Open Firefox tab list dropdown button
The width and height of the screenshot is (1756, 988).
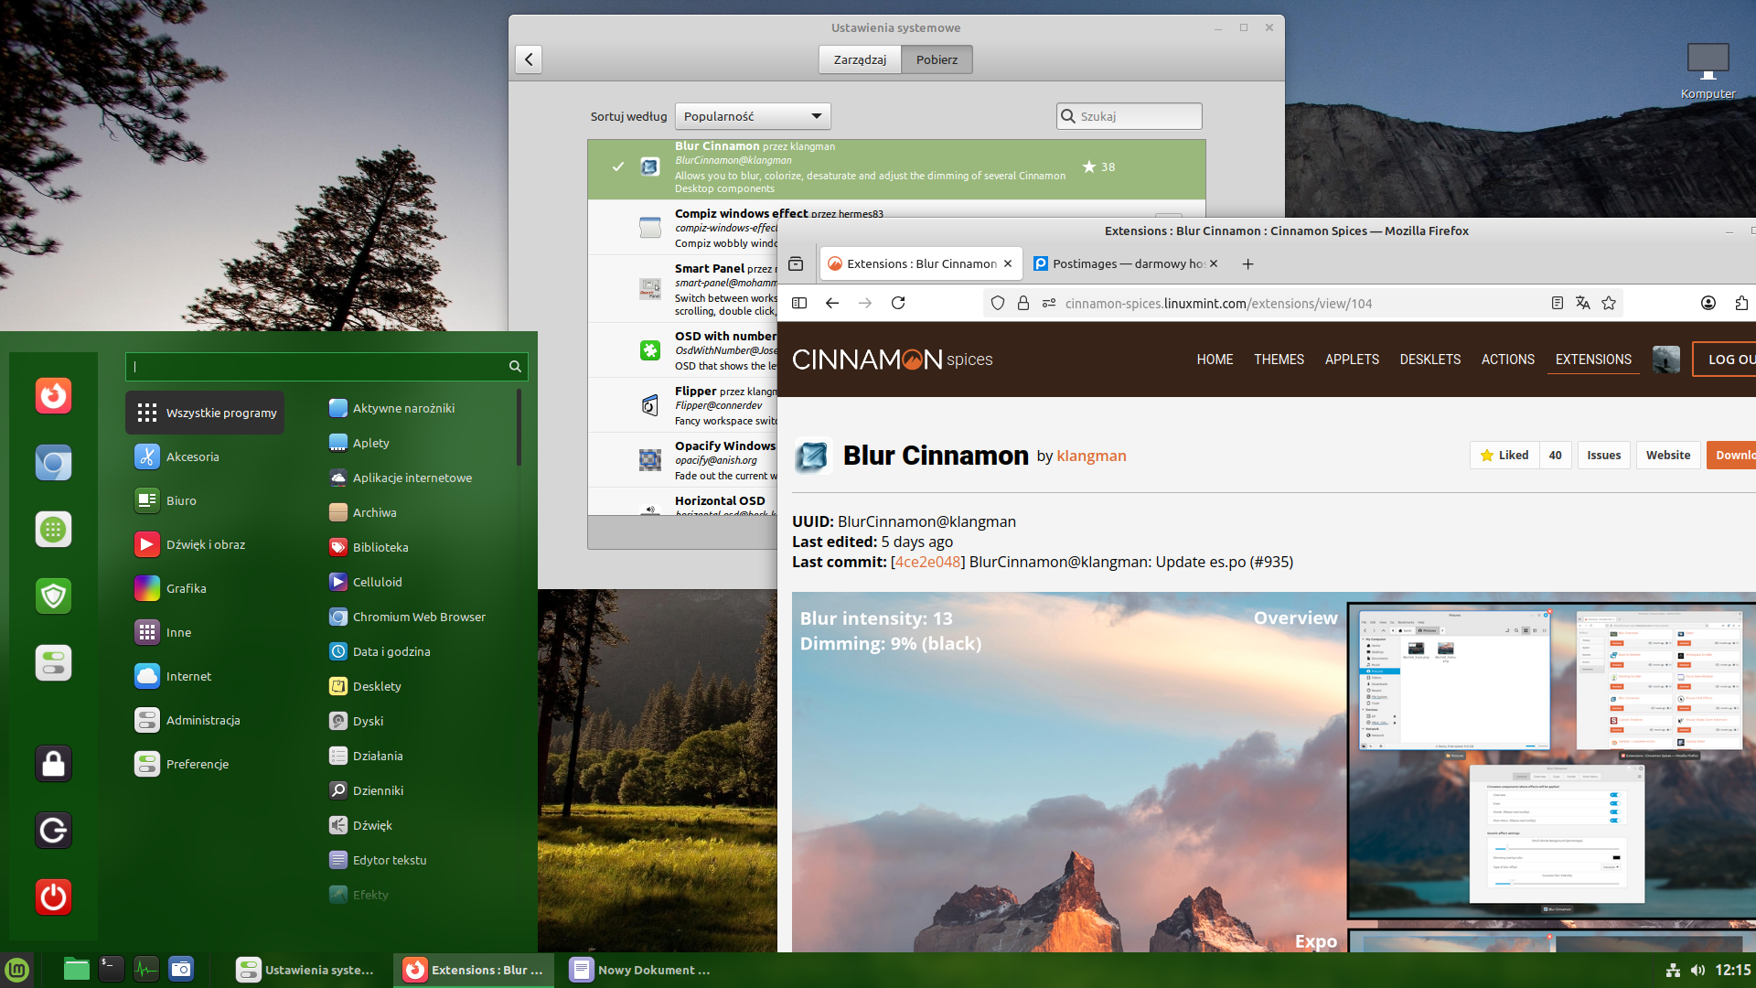point(796,263)
